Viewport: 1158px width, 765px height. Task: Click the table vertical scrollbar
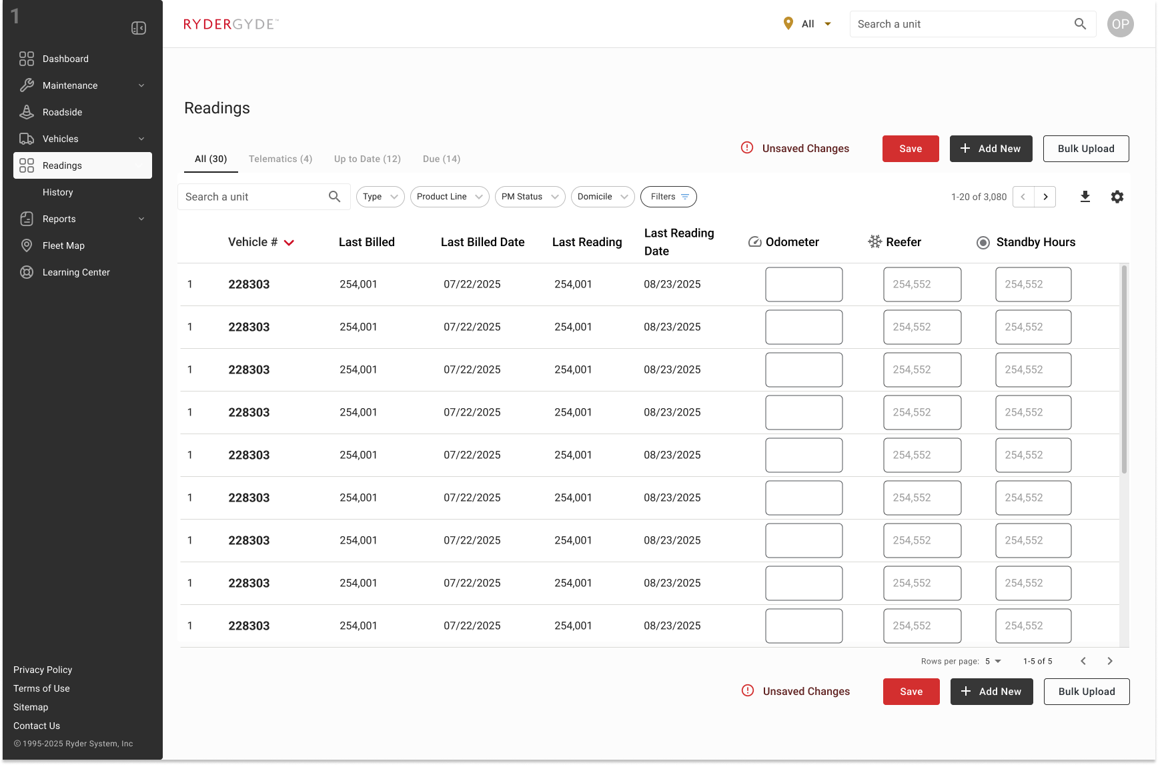[1125, 369]
